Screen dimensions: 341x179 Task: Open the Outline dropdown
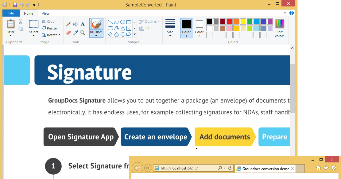click(149, 21)
